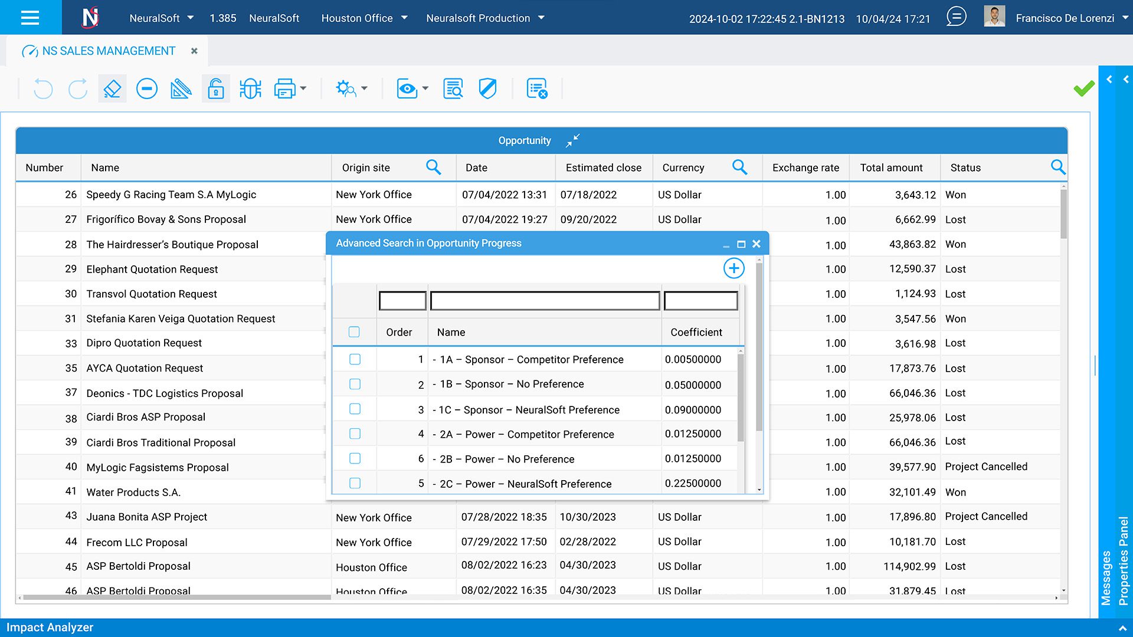The width and height of the screenshot is (1133, 637).
Task: Check the 1C Sponsor NeuralSoft Preference row
Action: (355, 409)
